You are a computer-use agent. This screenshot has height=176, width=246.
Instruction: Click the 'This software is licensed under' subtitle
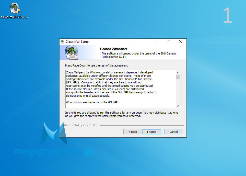tap(139, 55)
